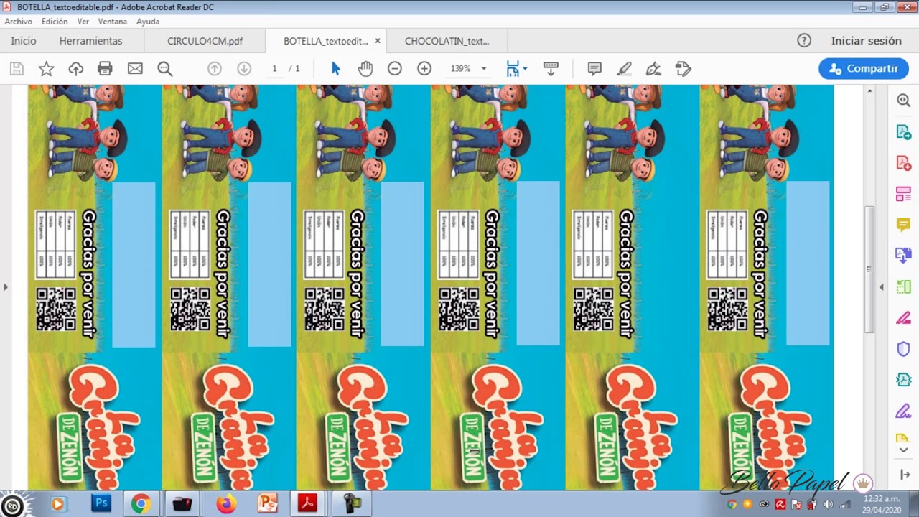This screenshot has width=919, height=517.
Task: Click the Compartir button
Action: point(864,69)
